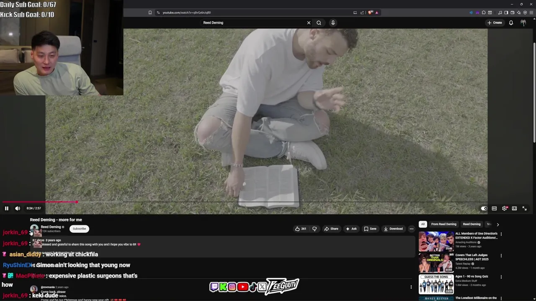Clear the search box with the X
Screen dimensions: 536x301
pyautogui.click(x=309, y=23)
